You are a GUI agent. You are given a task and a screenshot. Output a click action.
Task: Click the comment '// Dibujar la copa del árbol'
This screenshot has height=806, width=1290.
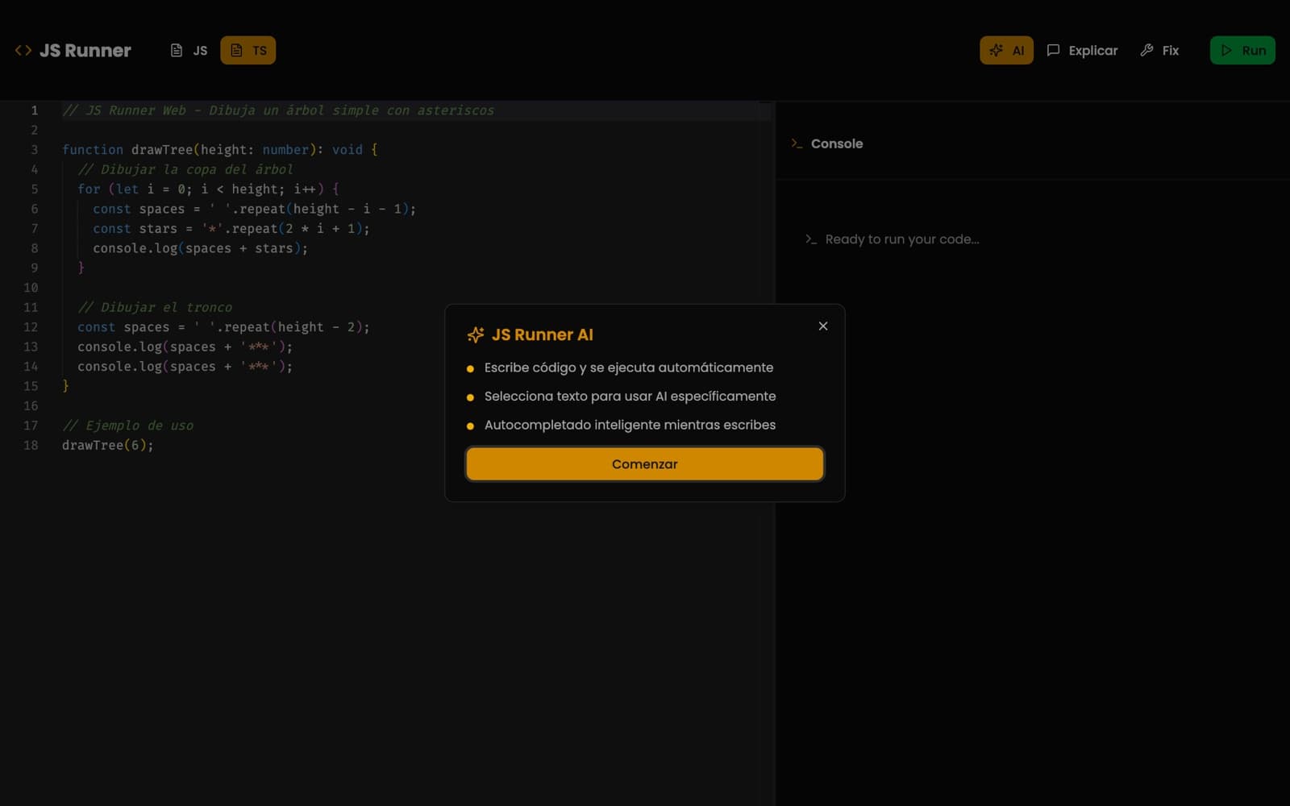click(x=185, y=169)
